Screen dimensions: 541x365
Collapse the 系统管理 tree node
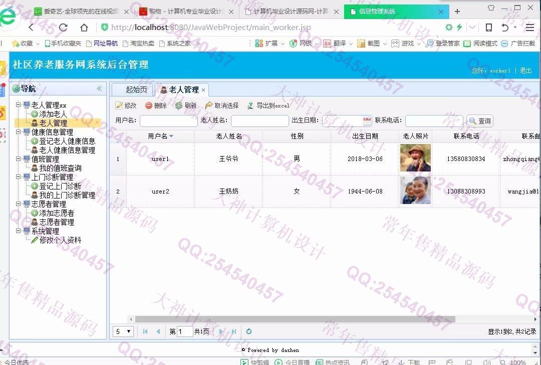(x=19, y=230)
